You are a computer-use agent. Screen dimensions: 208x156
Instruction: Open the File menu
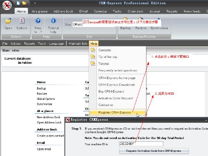[x=5, y=44]
